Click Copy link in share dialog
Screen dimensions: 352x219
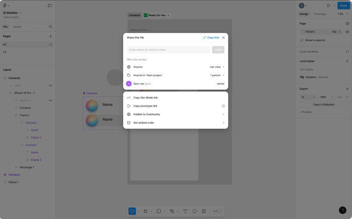click(211, 38)
